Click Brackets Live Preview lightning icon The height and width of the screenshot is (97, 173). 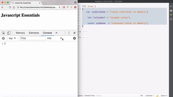[171, 6]
